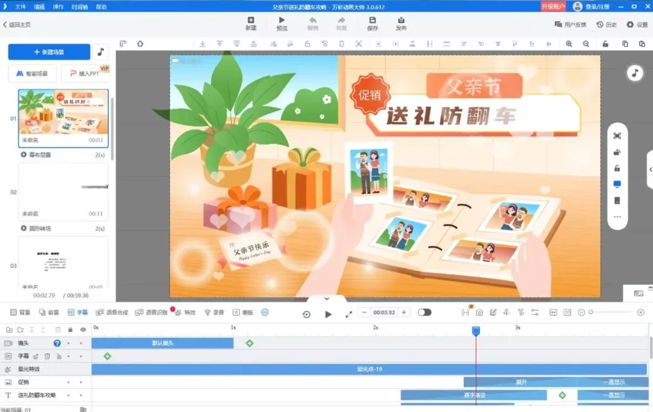Click the copy icon in canvas toolbar

click(x=625, y=44)
